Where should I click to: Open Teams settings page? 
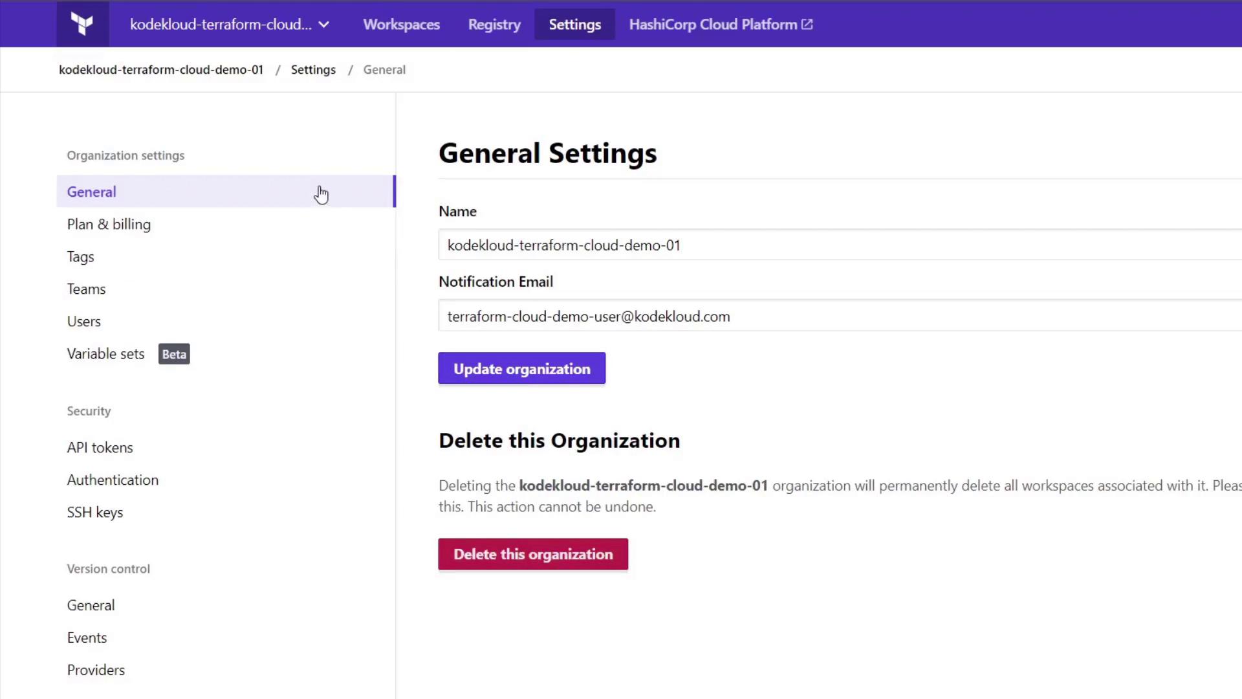pyautogui.click(x=86, y=289)
